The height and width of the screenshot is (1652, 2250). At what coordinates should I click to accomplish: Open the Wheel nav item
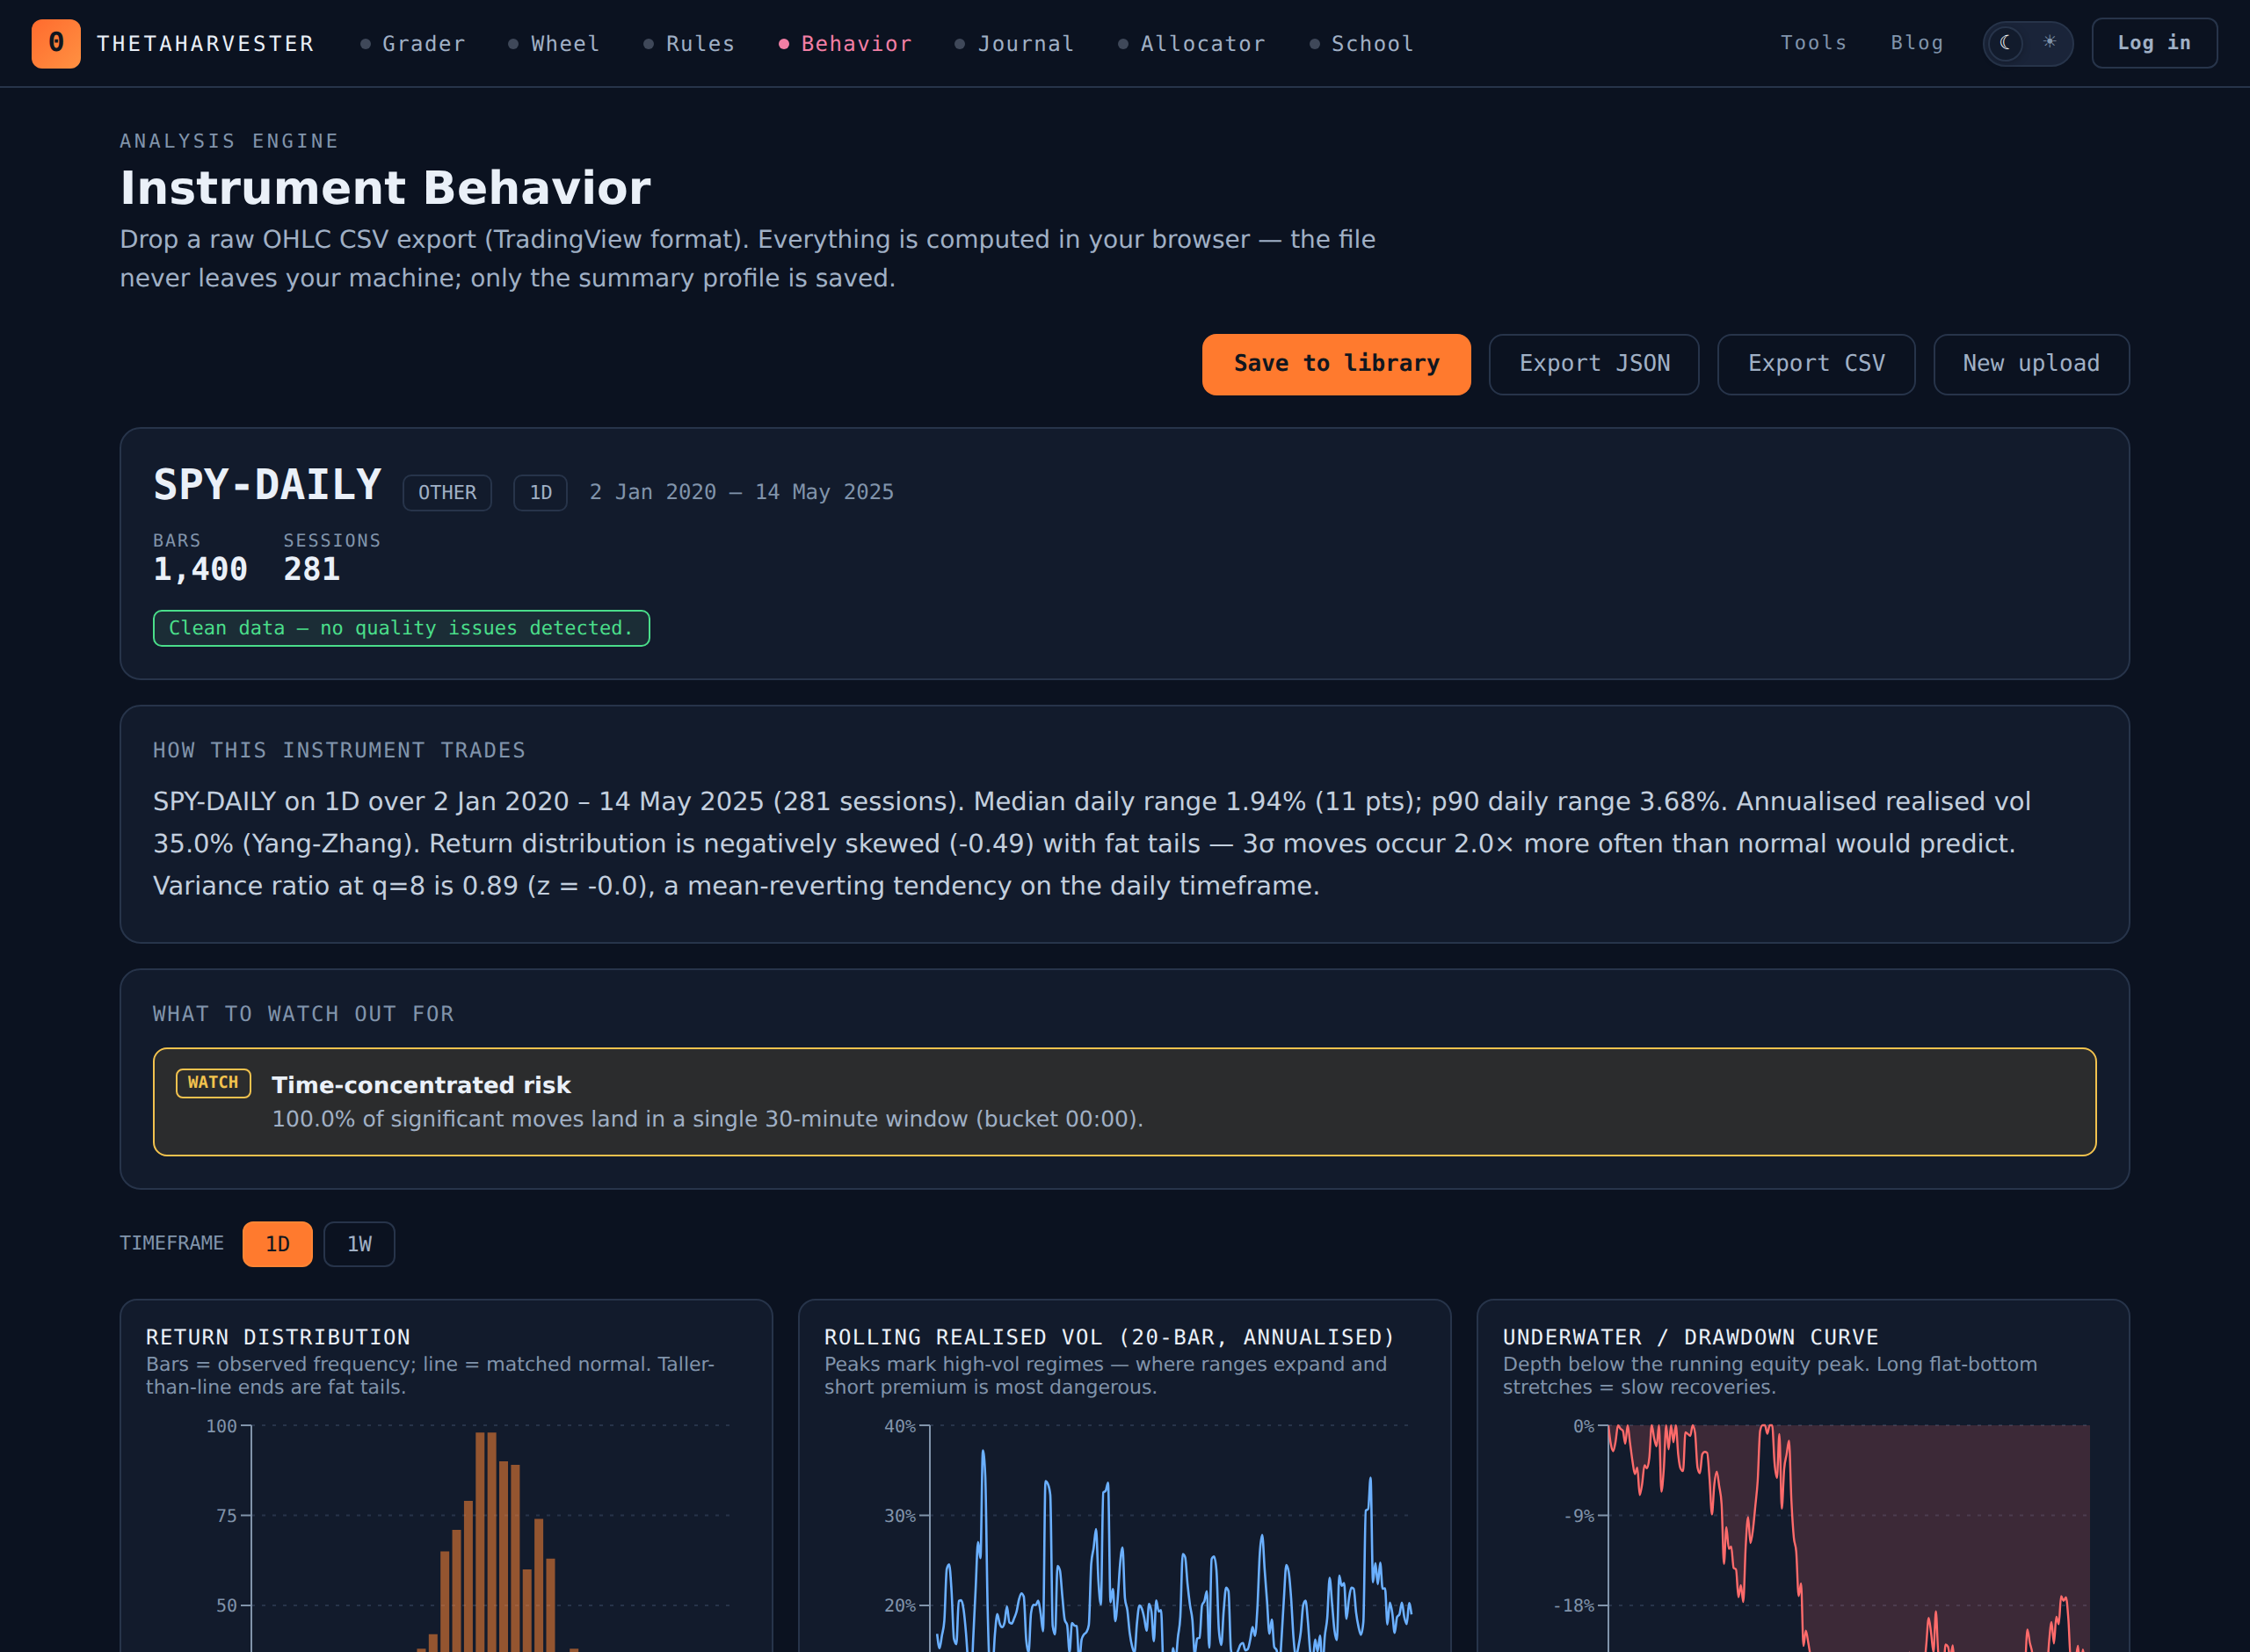(x=554, y=44)
